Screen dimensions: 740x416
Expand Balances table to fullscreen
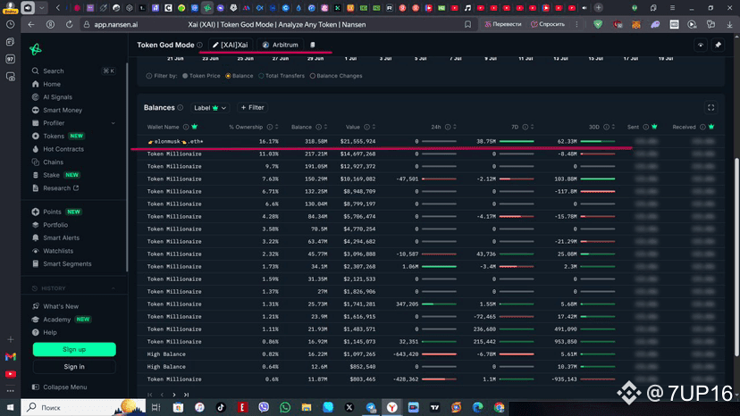[711, 107]
